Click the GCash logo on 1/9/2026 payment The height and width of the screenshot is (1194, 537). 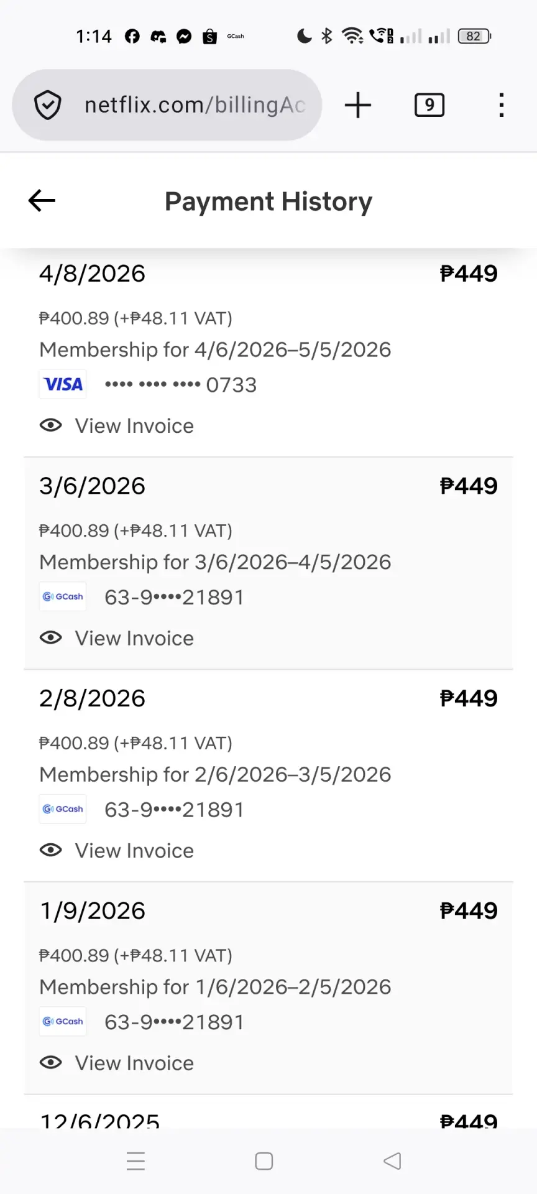coord(63,1021)
